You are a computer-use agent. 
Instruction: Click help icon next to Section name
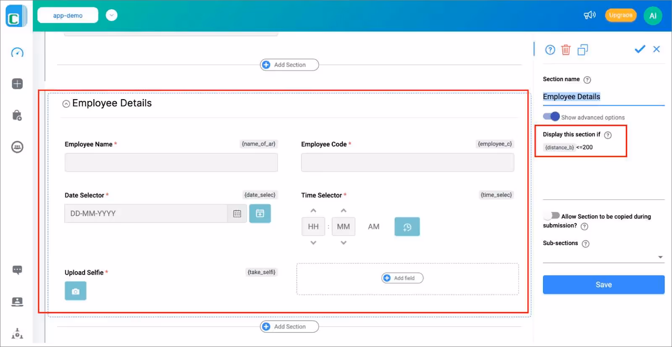(x=587, y=80)
